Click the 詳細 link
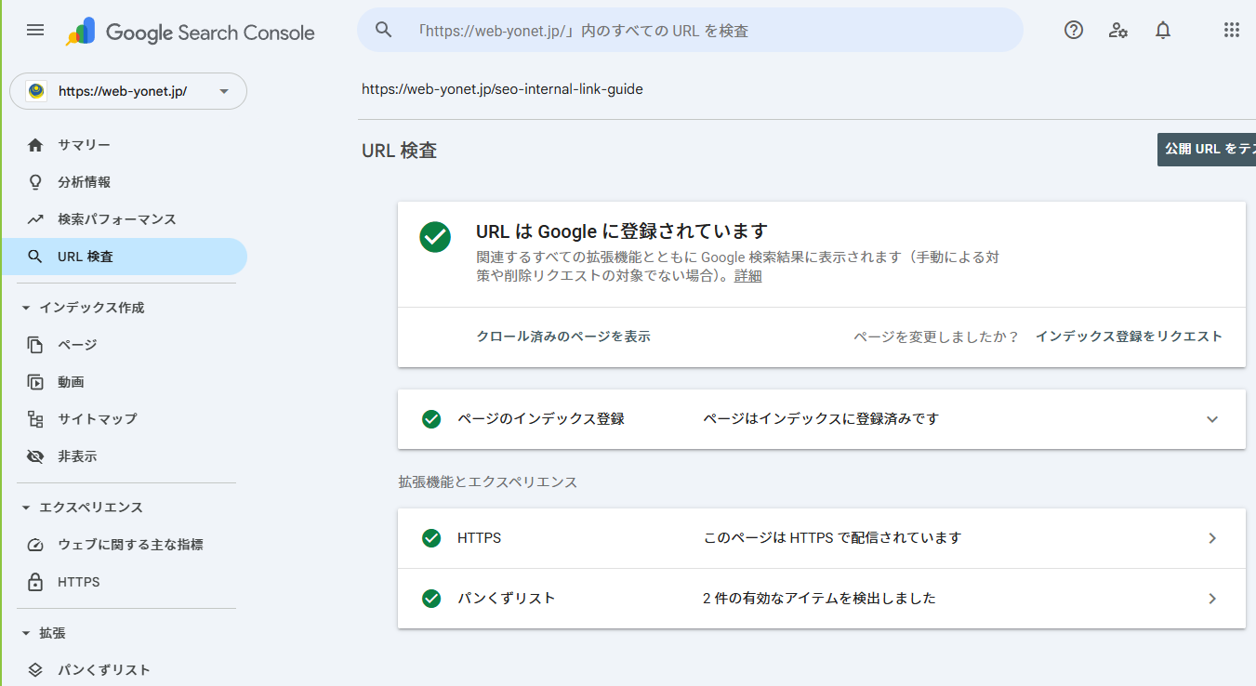 (747, 276)
